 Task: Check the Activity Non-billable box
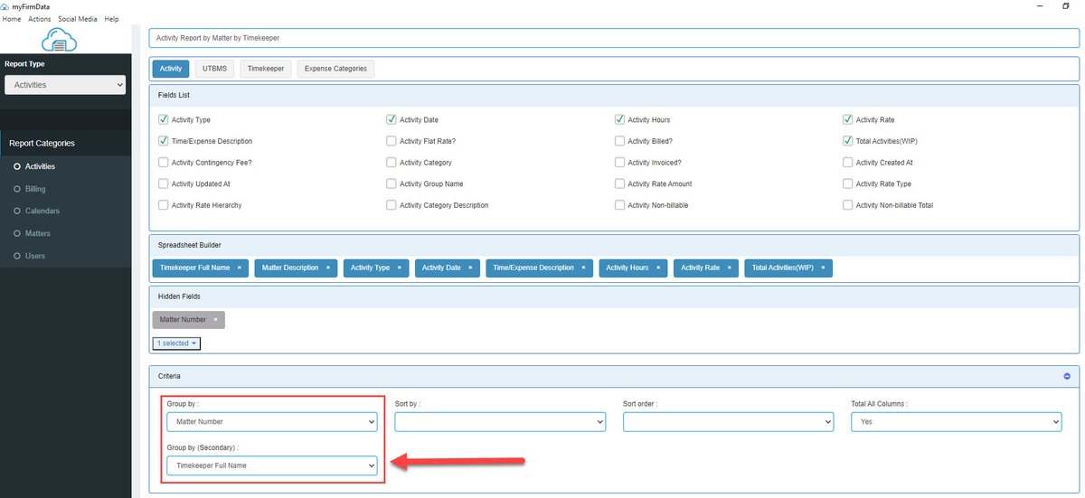(x=620, y=205)
